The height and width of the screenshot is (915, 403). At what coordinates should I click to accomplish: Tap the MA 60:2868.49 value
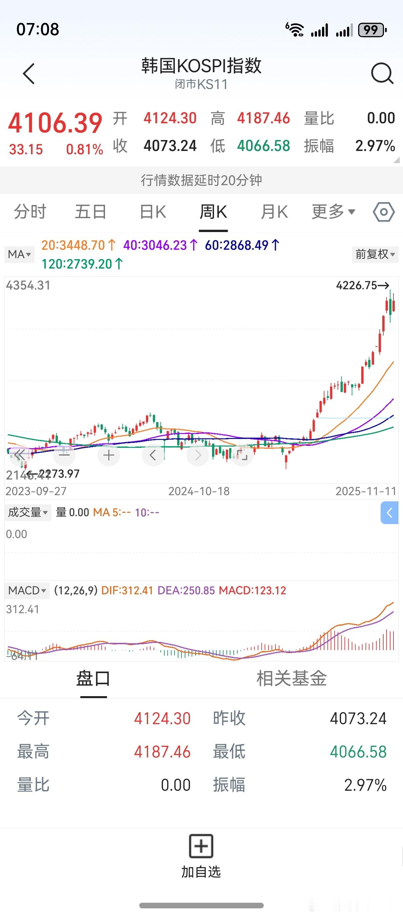tap(242, 245)
